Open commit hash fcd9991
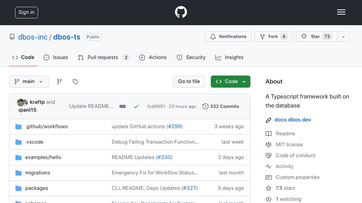Image resolution: width=362 pixels, height=203 pixels. pos(156,106)
